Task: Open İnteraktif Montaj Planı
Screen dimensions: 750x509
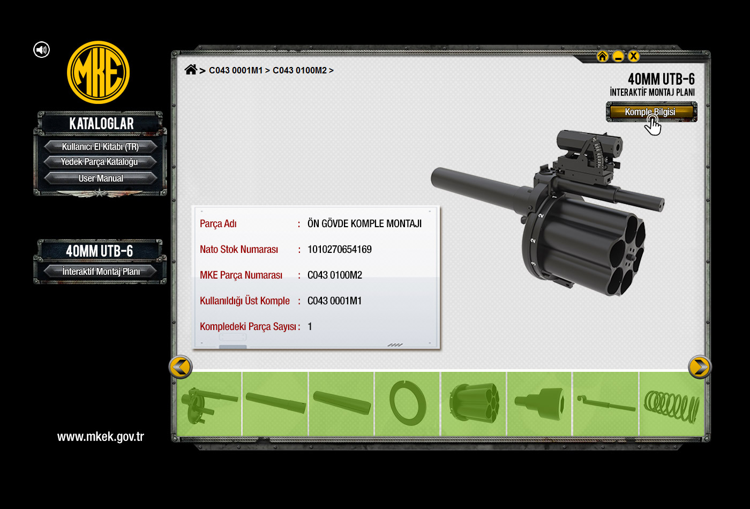Action: point(101,272)
